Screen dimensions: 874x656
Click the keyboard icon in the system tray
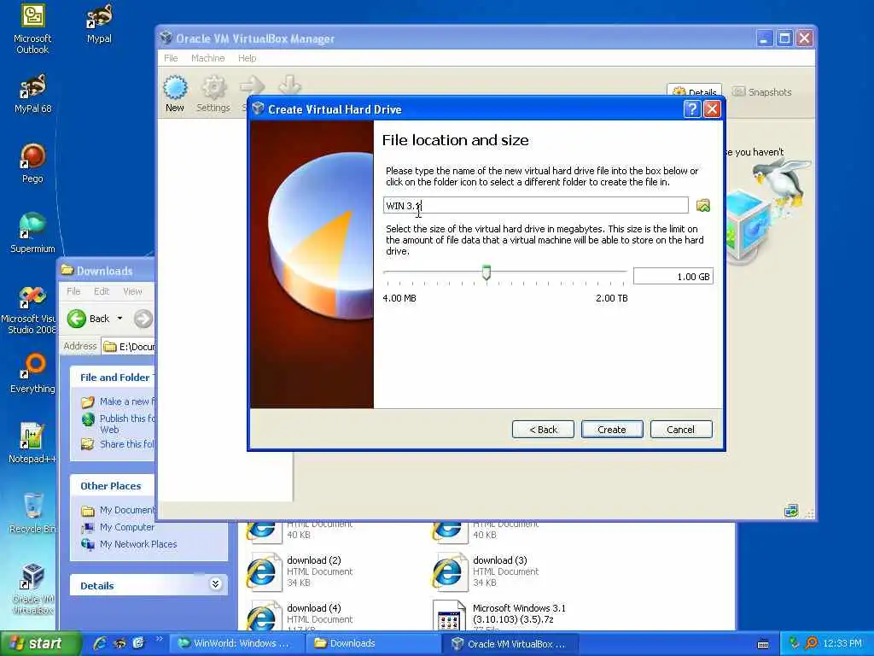pos(763,644)
